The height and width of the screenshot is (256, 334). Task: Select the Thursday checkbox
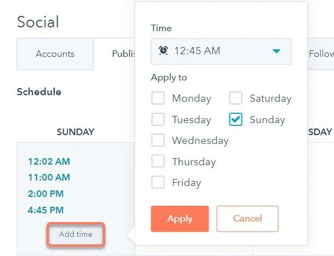(x=158, y=161)
